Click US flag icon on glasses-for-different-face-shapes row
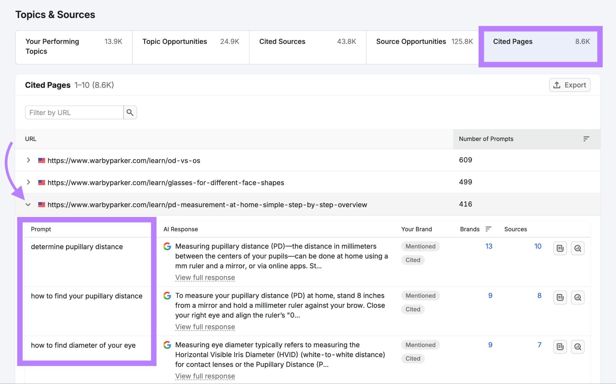 tap(42, 183)
